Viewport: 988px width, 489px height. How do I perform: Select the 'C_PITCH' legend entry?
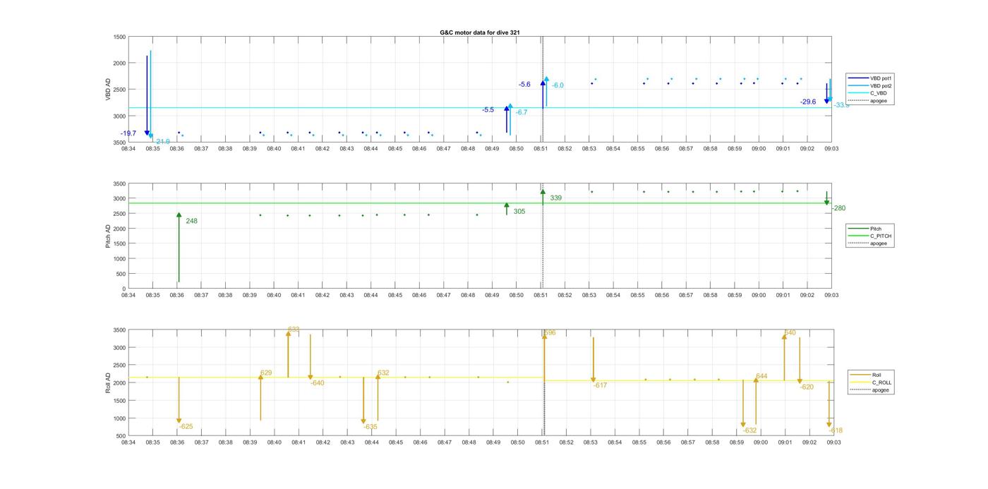click(x=870, y=236)
